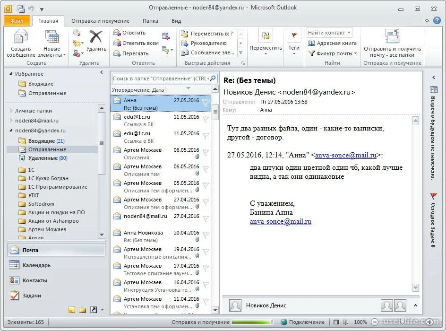Click the Delete X icon

(96, 37)
